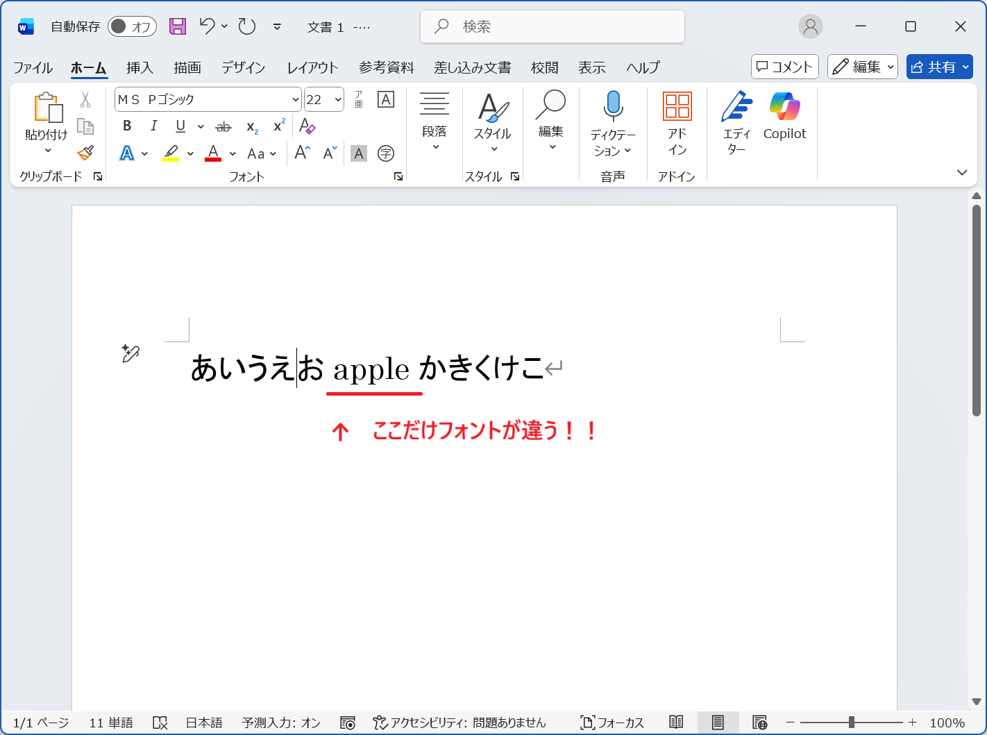987x735 pixels.
Task: Toggle the 自動保存 AutoSave switch
Action: (x=132, y=26)
